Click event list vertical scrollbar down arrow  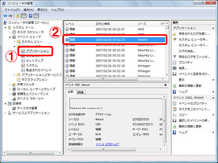[x=167, y=75]
